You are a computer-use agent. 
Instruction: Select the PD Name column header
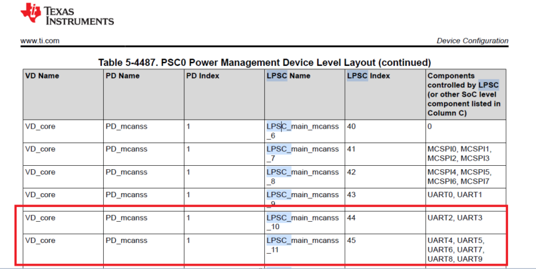pyautogui.click(x=123, y=76)
